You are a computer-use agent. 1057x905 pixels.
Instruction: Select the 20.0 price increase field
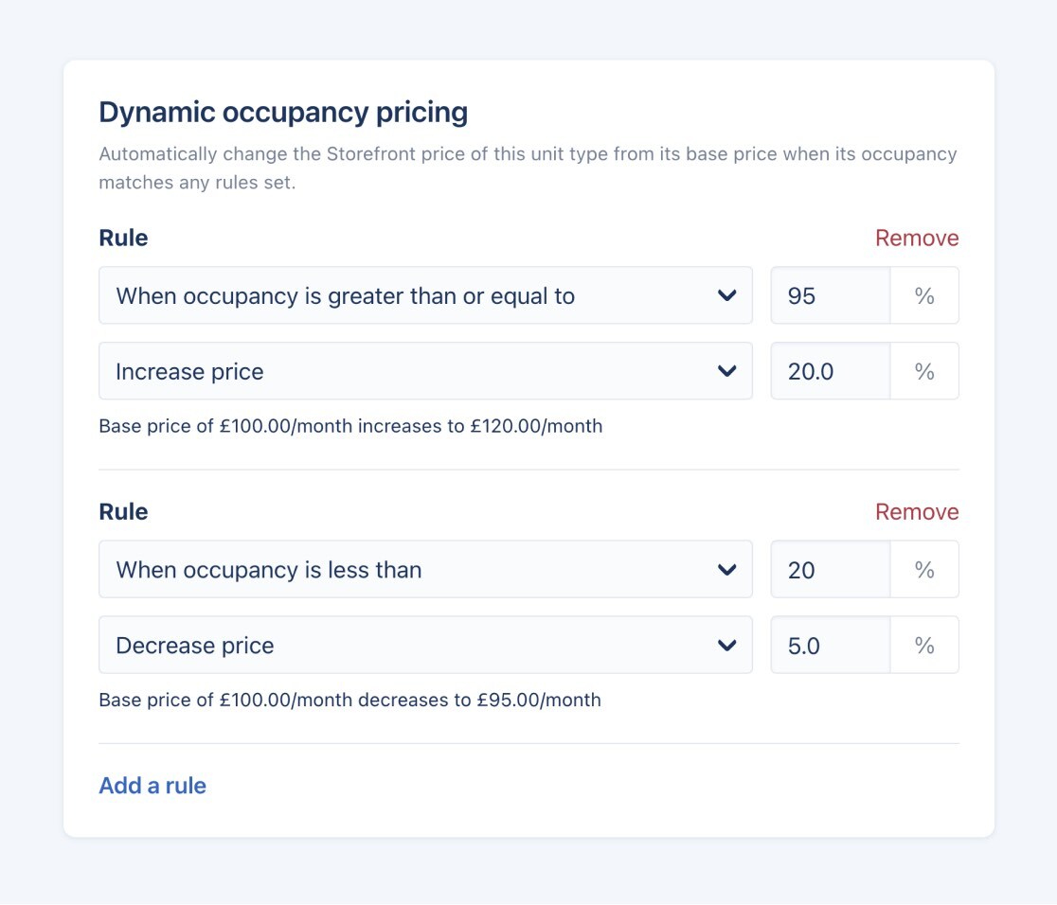click(x=830, y=371)
